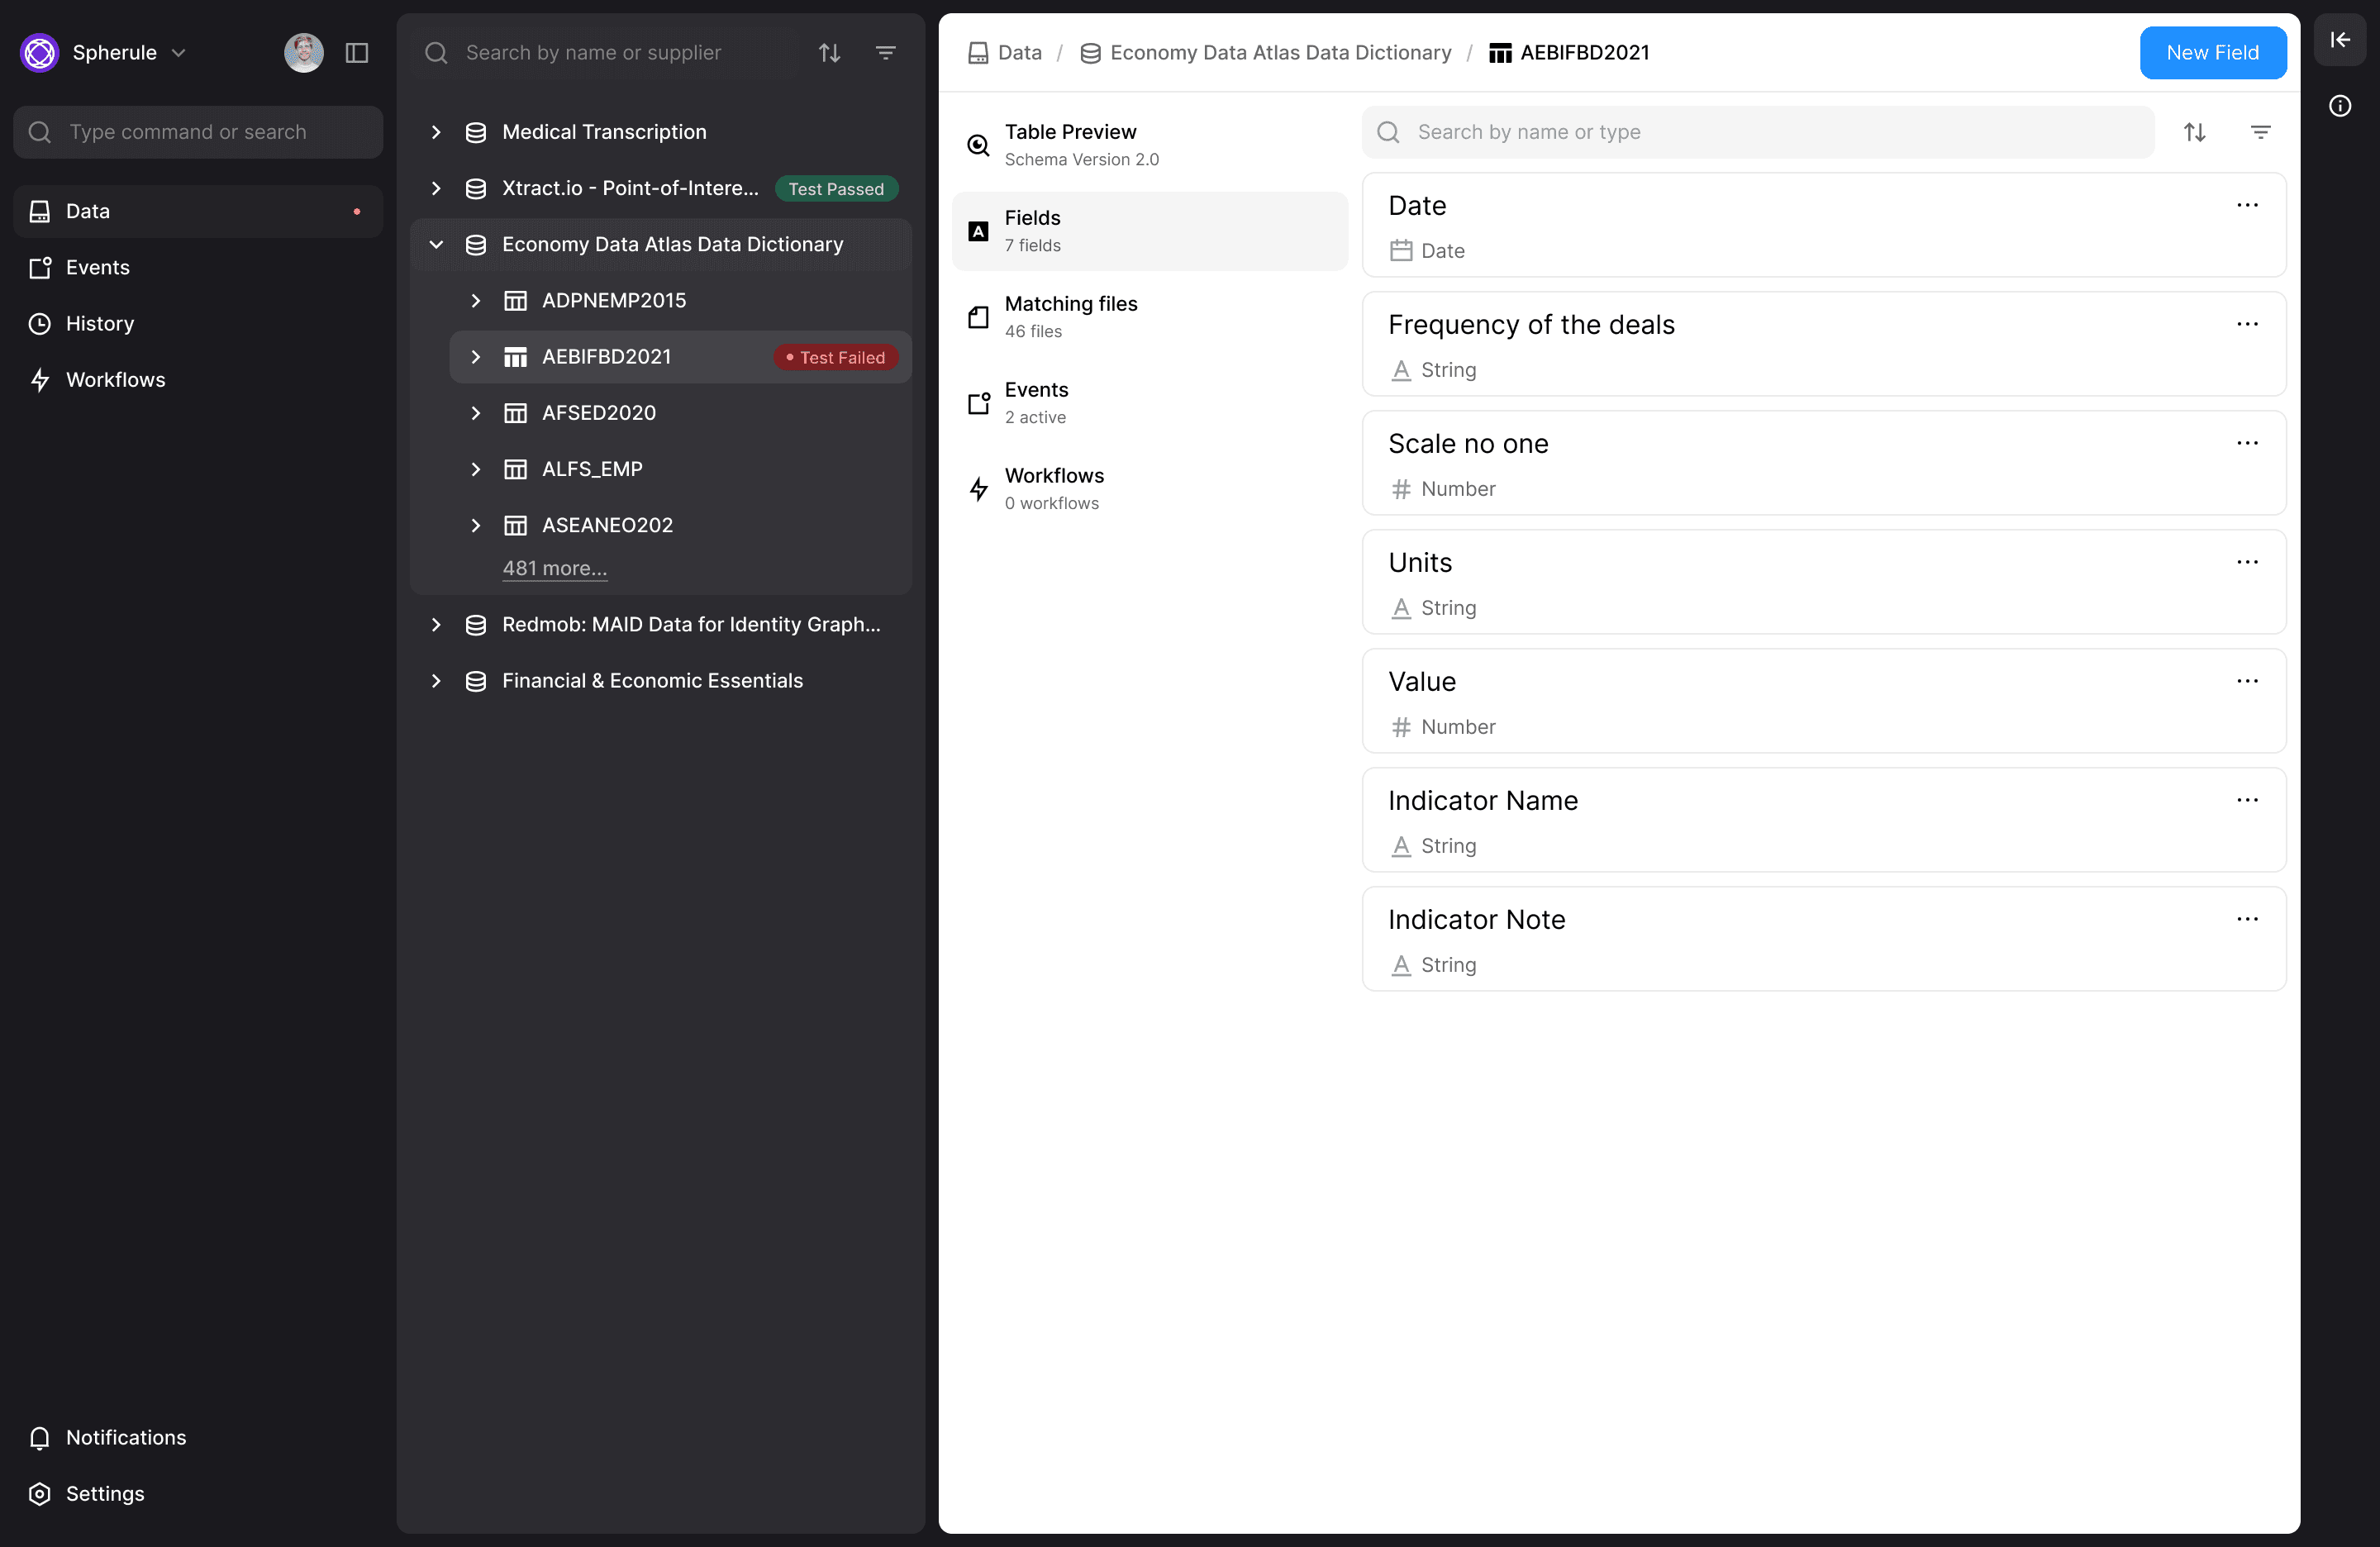The height and width of the screenshot is (1547, 2380).
Task: Open the info icon on right edge
Action: 2340,106
